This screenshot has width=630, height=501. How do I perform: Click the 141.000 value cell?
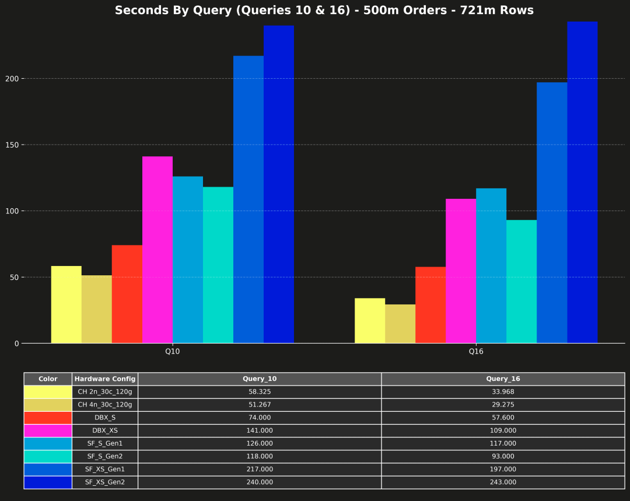tap(260, 430)
